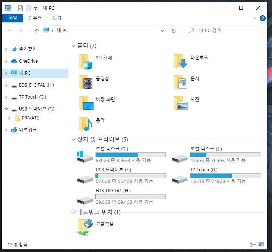Viewport: 272px width, 252px height.
Task: Open Help with the blue question mark
Action: [262, 18]
